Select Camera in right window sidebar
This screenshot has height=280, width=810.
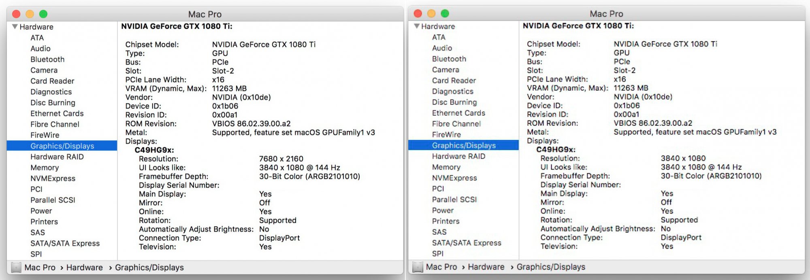(446, 70)
